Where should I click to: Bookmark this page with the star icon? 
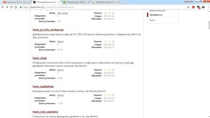pos(188,7)
